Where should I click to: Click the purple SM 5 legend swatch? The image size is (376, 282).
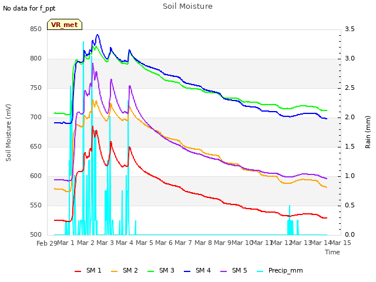[x=224, y=271]
